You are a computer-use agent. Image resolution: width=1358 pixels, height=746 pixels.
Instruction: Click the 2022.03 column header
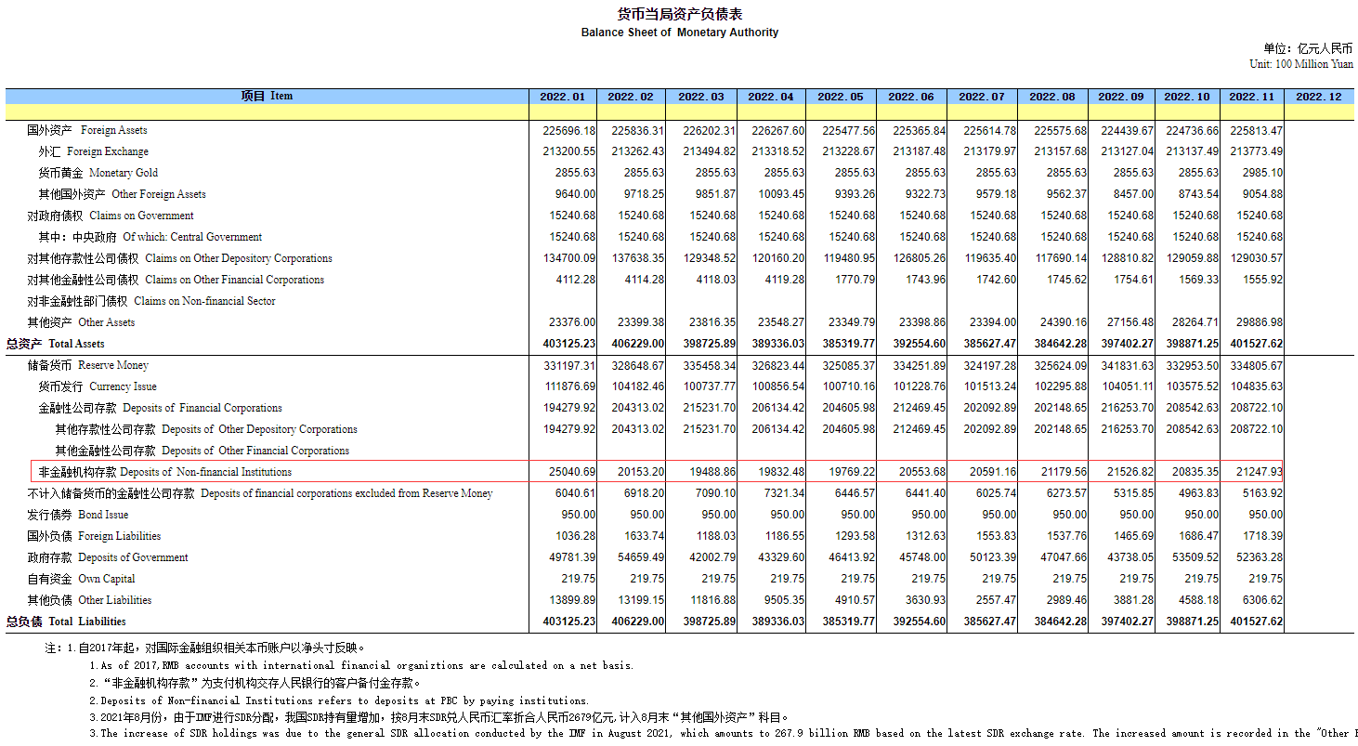tap(701, 97)
